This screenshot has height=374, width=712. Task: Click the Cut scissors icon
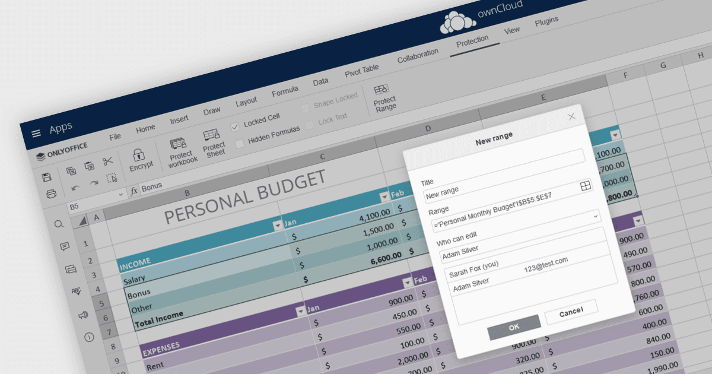107,161
